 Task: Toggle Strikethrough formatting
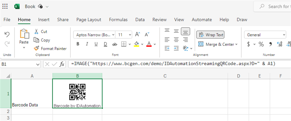click(115, 44)
